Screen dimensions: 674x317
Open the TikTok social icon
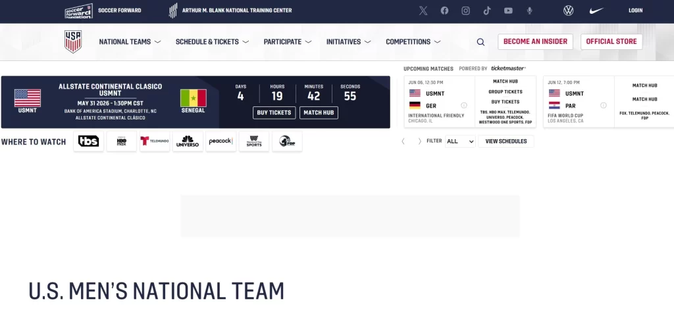click(x=487, y=11)
